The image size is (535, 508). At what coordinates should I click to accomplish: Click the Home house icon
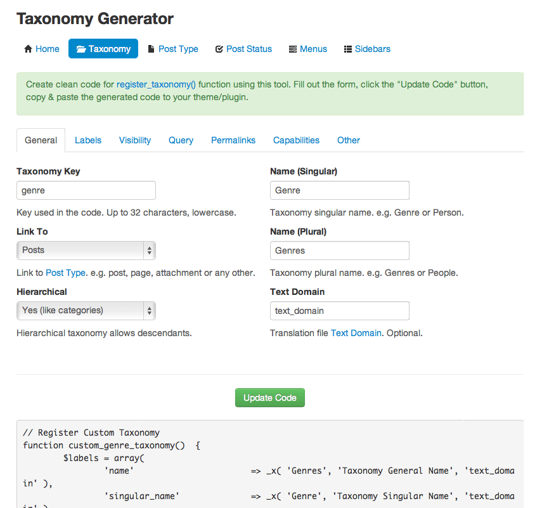click(28, 49)
